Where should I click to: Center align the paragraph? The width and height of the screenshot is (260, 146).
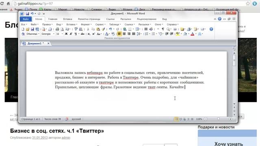[x=124, y=34]
